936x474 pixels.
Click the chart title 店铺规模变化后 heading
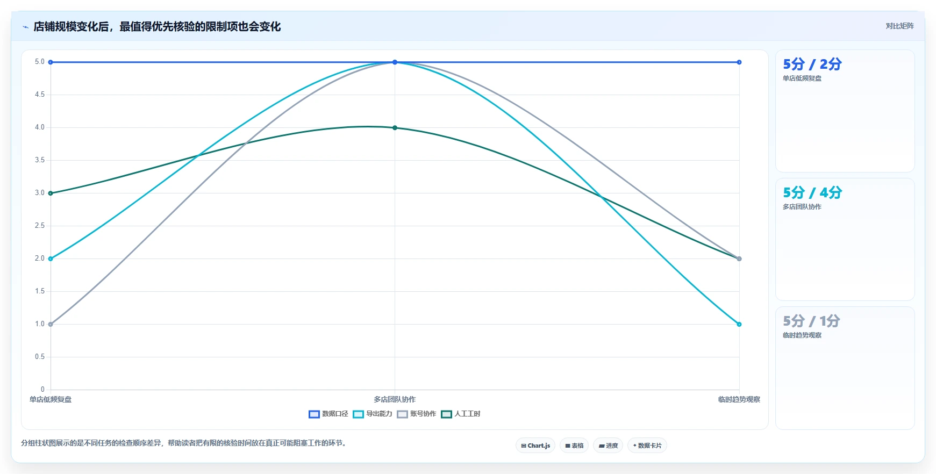tap(157, 27)
